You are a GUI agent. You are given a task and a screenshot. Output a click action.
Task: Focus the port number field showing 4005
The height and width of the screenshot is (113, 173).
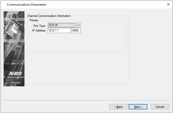(x=76, y=30)
